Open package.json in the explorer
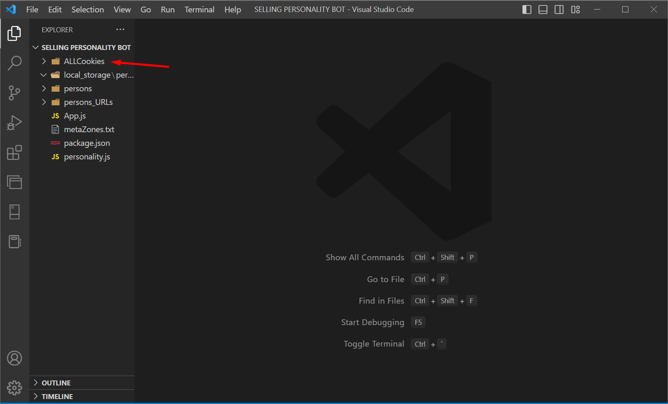The image size is (668, 404). coord(87,143)
